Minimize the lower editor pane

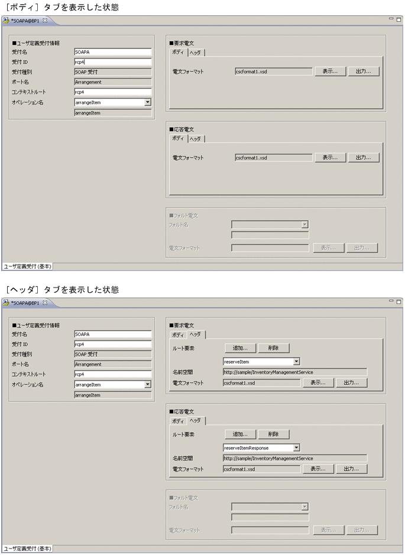[x=391, y=301]
